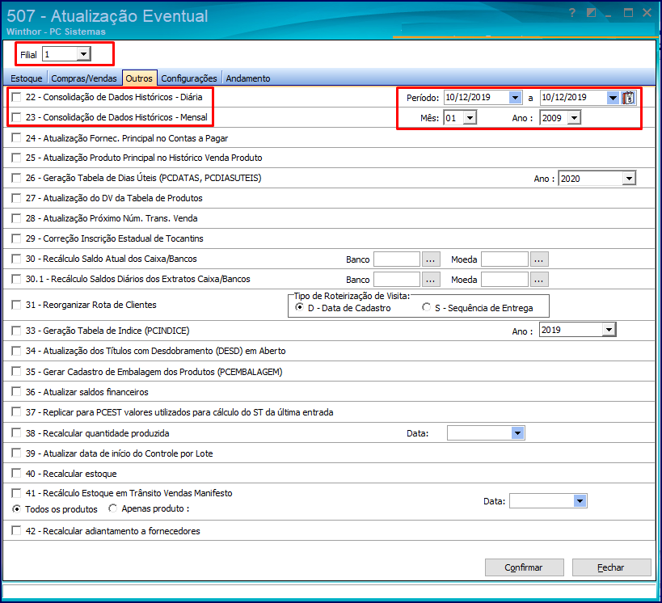The image size is (662, 603).
Task: Click Banco input field for option 30
Action: 397,259
